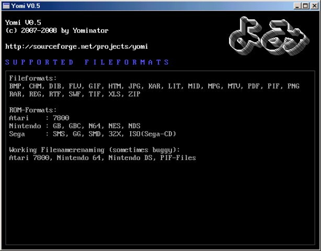
Task: Open the sourceforge.net/projects/yomi link
Action: coord(76,47)
